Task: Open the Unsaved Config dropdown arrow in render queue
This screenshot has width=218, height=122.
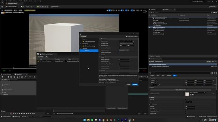Action: coord(66,61)
